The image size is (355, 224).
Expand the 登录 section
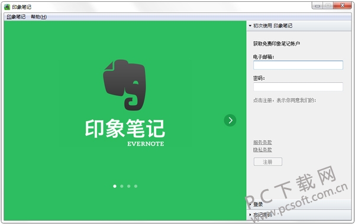[x=299, y=204]
